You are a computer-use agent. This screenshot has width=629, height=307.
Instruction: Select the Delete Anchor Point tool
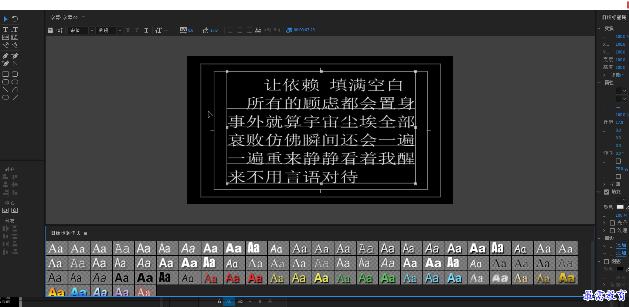[15, 56]
